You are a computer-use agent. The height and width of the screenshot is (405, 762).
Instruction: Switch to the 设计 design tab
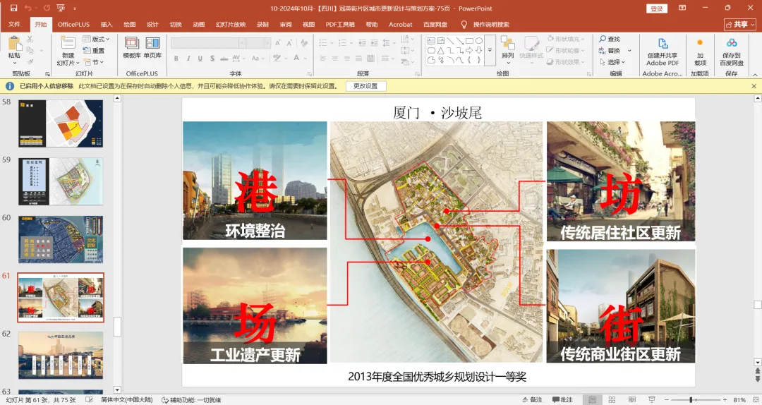click(x=152, y=24)
